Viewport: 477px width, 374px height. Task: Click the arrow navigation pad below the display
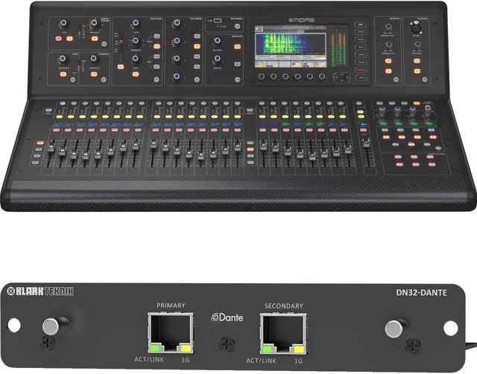(342, 77)
